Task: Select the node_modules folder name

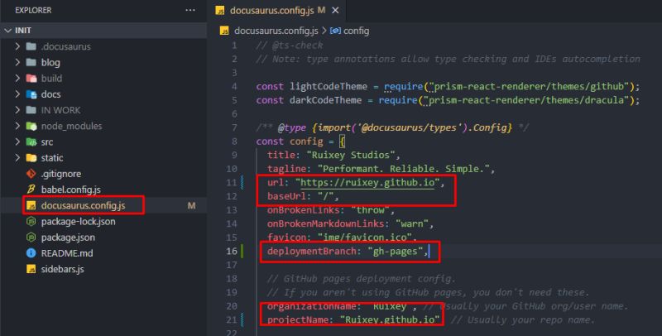Action: (x=71, y=126)
